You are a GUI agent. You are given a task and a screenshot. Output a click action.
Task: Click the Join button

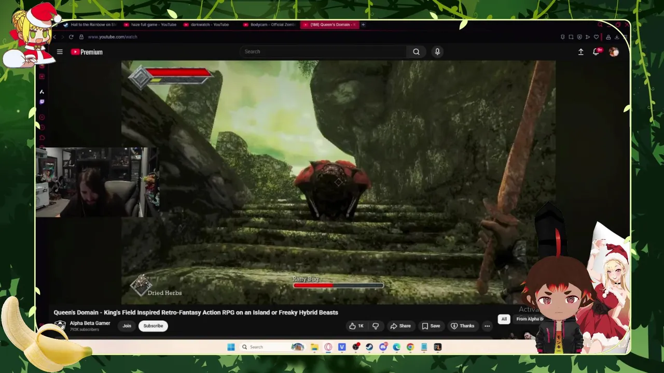127,326
